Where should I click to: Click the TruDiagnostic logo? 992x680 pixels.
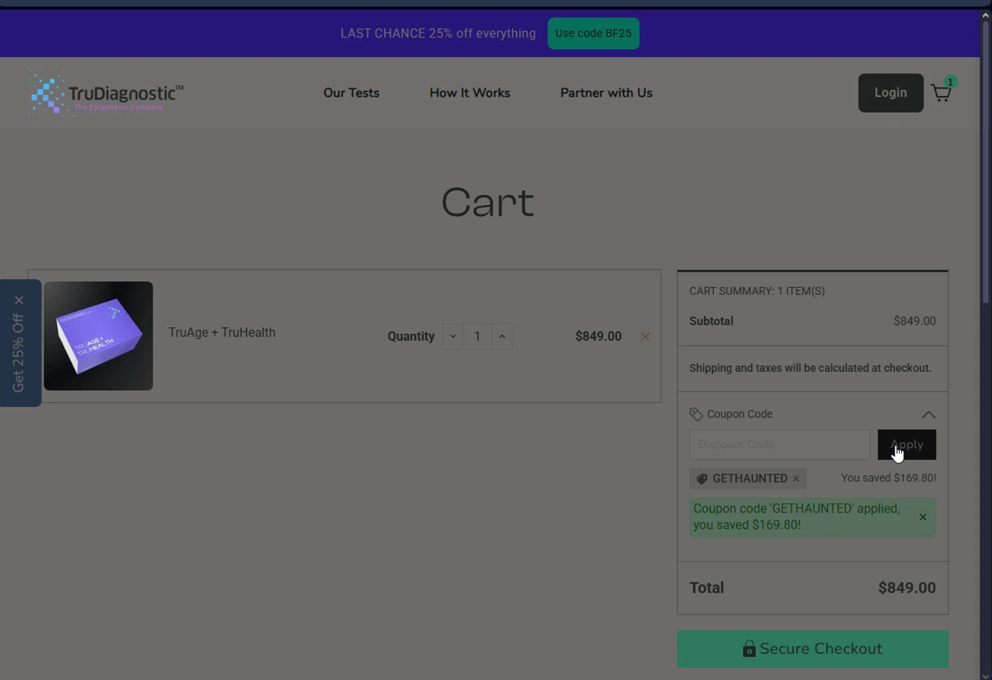click(x=106, y=93)
